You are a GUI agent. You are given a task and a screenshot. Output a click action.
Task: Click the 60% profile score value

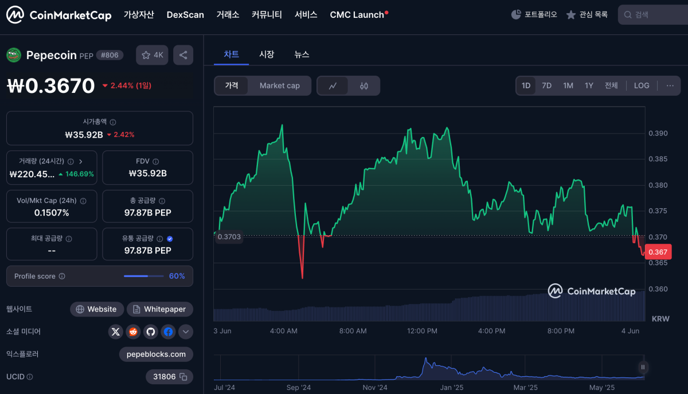coord(177,276)
